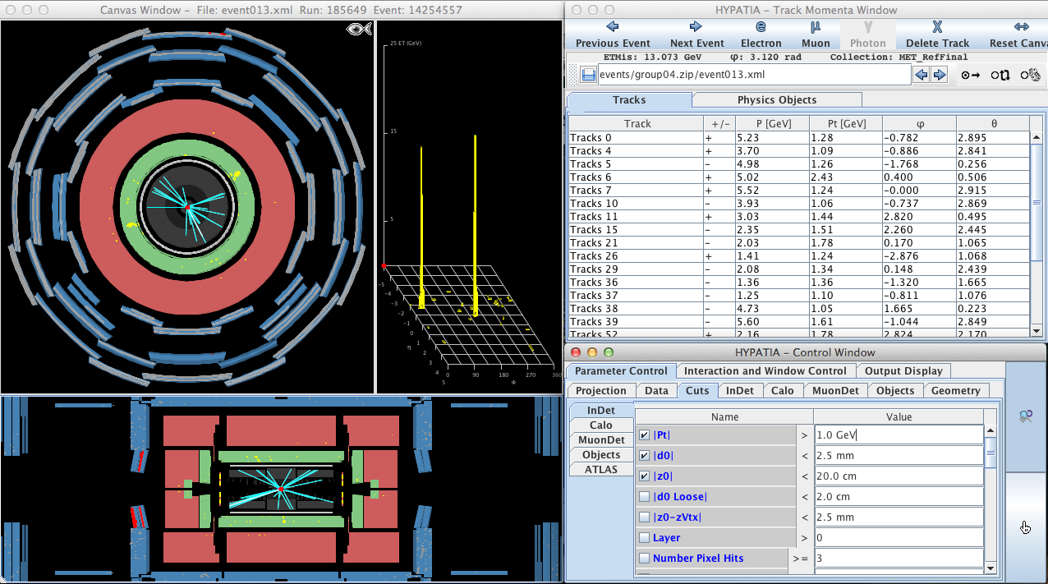Enable the Number Pixel Hits checkbox
Screen dimensions: 1048x584
click(645, 559)
